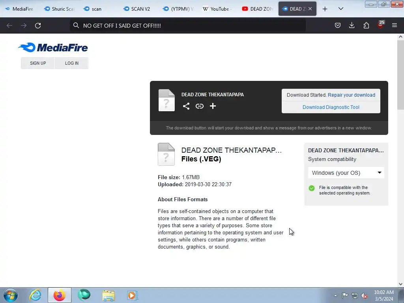Open the Windows (your OS) dropdown

pos(346,173)
